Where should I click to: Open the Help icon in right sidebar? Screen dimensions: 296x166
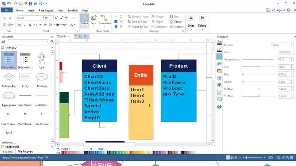(x=219, y=107)
